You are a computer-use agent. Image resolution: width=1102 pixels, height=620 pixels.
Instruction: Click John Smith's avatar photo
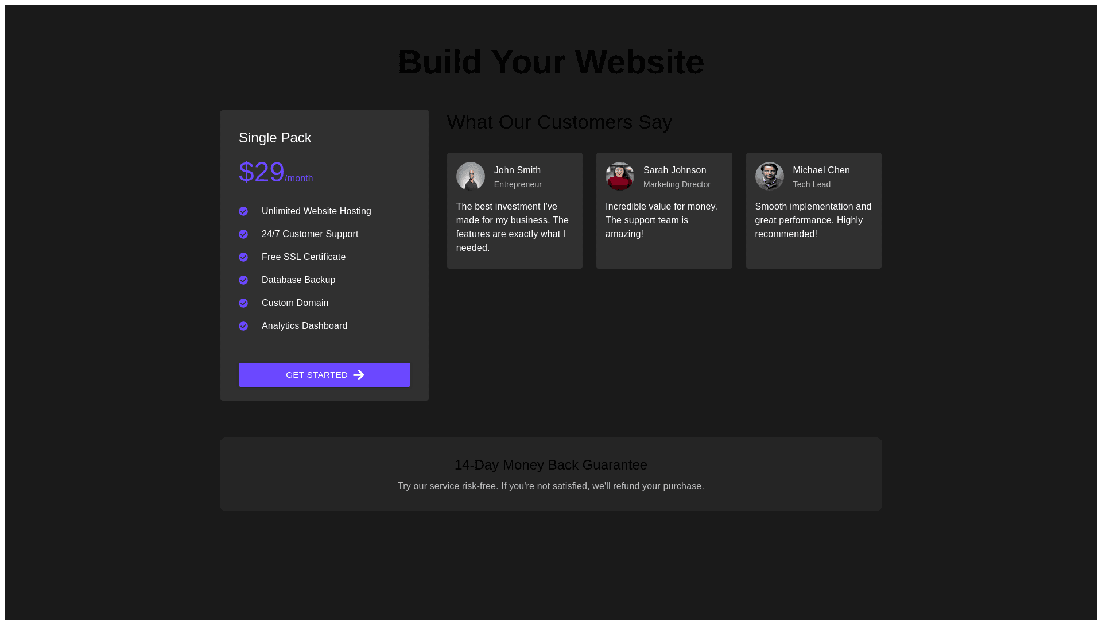[x=470, y=176]
